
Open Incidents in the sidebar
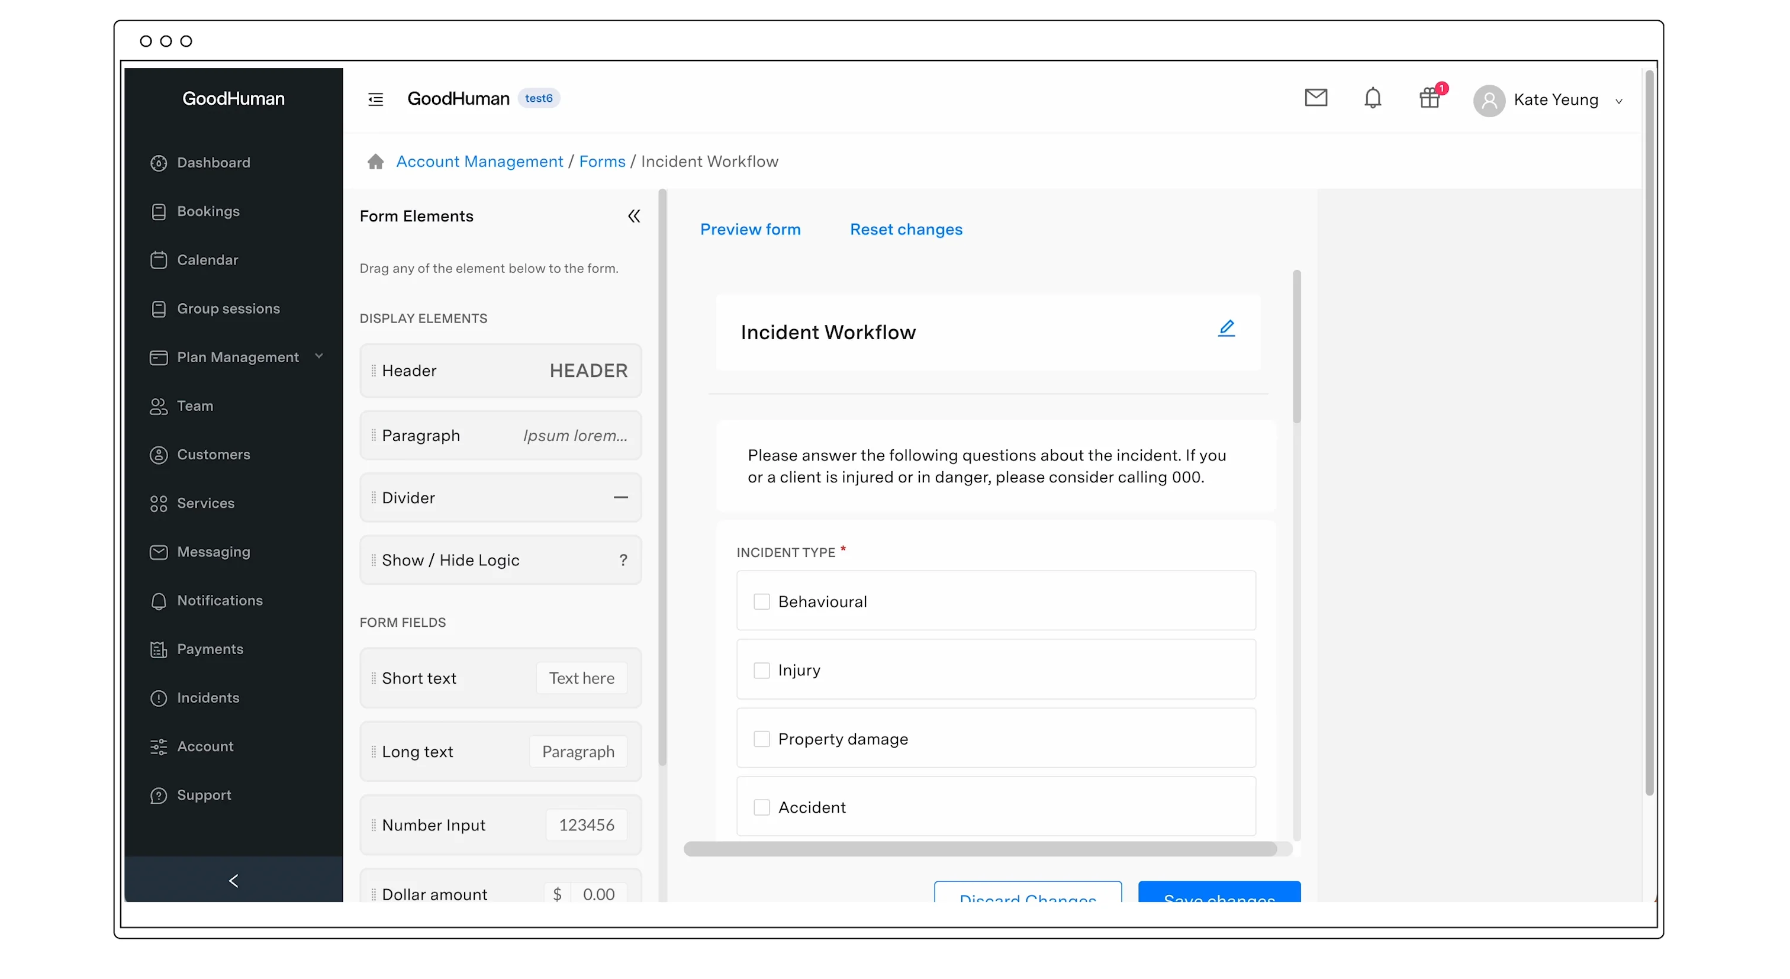pyautogui.click(x=208, y=698)
